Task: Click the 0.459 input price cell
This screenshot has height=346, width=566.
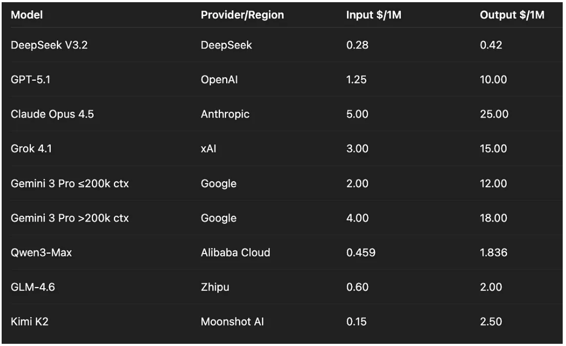Action: click(x=361, y=252)
